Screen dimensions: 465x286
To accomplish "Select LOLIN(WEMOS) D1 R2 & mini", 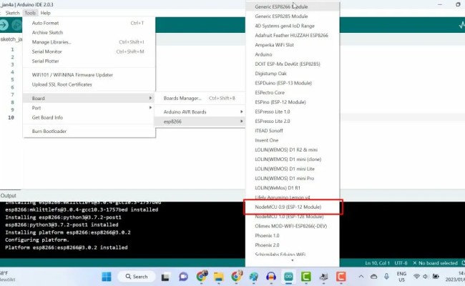I will click(x=293, y=149).
